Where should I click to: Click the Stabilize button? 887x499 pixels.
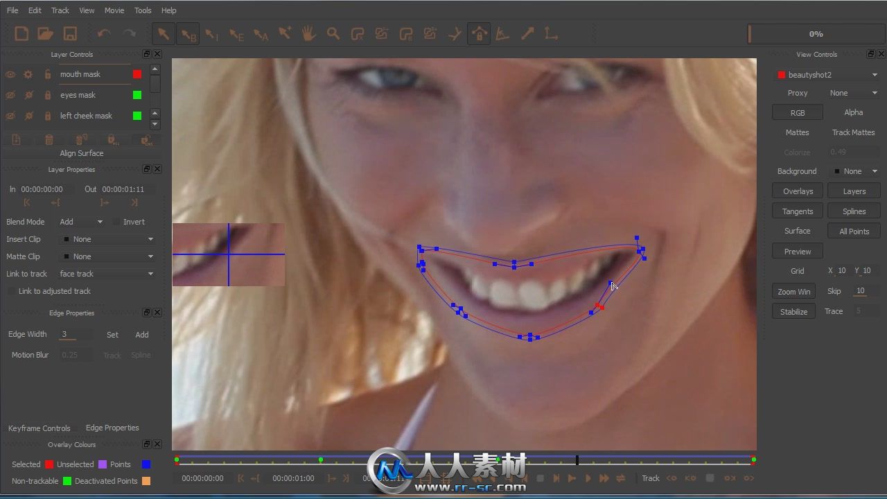click(793, 312)
